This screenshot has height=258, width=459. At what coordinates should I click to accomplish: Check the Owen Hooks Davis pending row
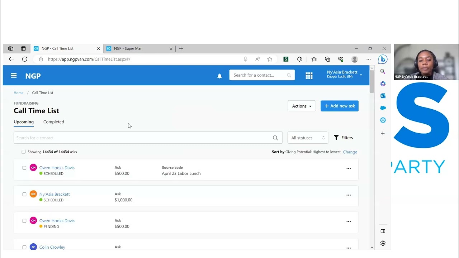[x=24, y=221]
